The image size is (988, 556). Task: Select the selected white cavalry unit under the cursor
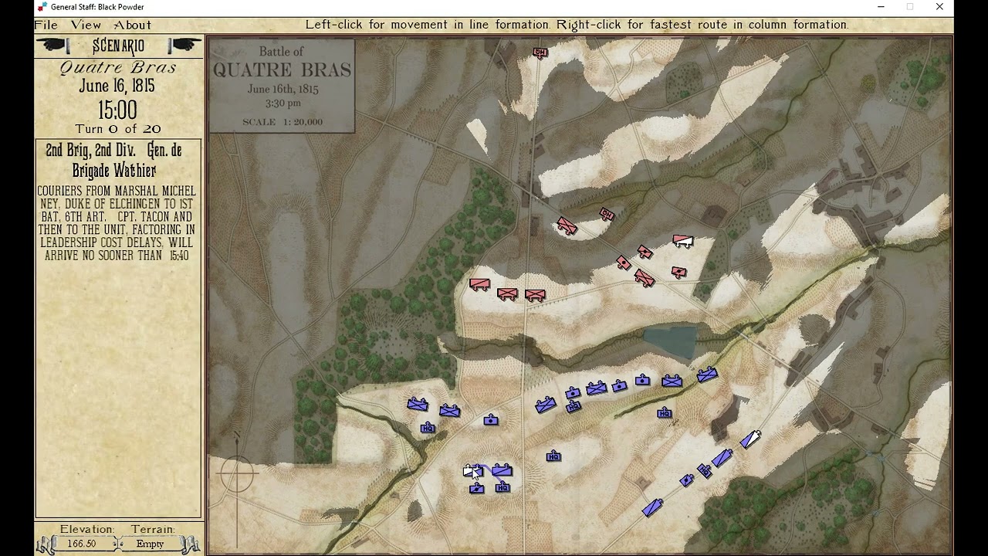point(472,470)
